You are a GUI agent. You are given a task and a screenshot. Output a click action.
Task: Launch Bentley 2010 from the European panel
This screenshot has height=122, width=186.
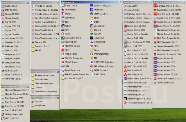pos(3,6)
